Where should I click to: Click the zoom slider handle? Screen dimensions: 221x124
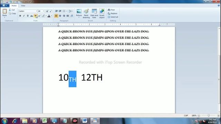pyautogui.click(x=209, y=115)
